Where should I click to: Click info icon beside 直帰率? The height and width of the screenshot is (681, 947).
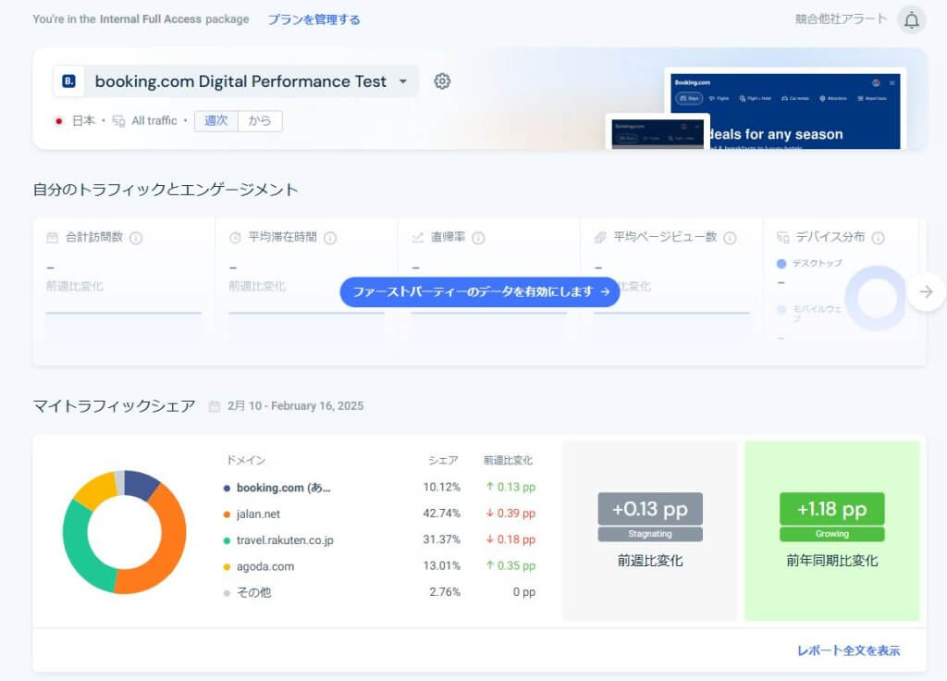coord(478,238)
